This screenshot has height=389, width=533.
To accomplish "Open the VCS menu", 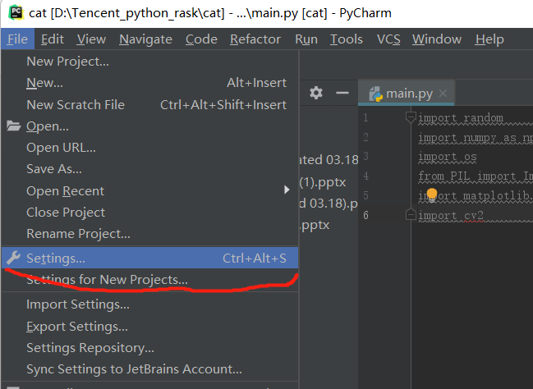I will 388,39.
